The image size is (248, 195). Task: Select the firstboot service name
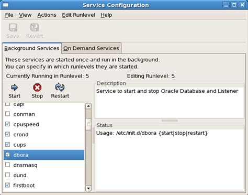click(24, 185)
